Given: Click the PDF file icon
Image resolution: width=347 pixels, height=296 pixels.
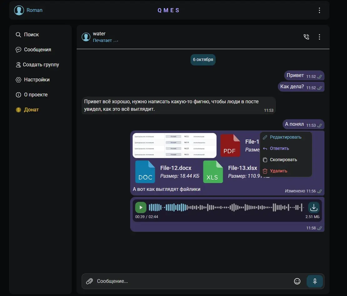Looking at the screenshot, I should pos(230,145).
